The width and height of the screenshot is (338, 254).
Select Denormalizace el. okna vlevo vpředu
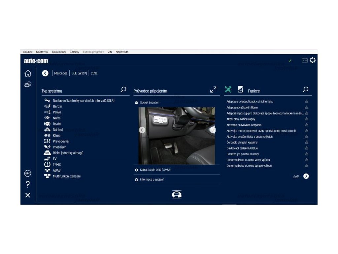click(248, 160)
